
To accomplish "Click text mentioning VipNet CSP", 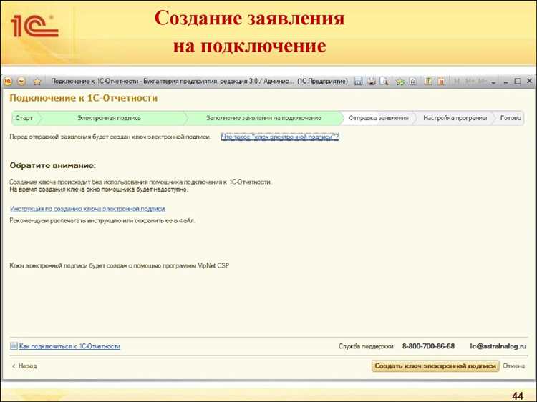I will point(119,265).
